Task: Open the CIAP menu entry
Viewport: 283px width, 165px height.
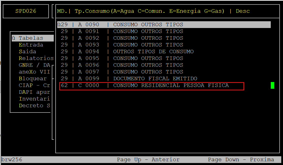Action: pyautogui.click(x=34, y=85)
